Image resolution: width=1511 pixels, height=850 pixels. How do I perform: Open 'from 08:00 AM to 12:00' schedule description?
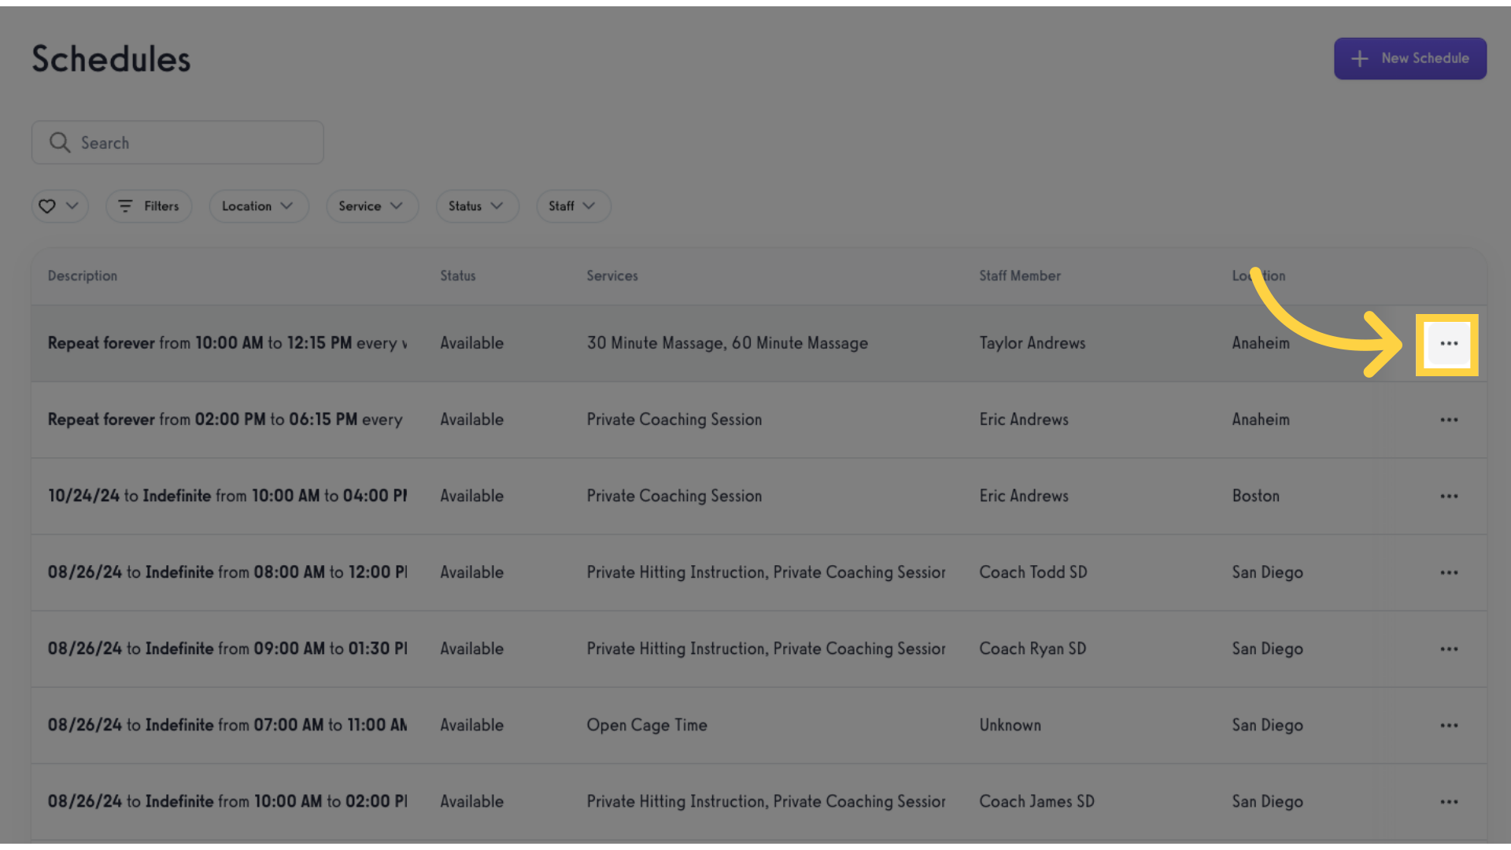[227, 572]
